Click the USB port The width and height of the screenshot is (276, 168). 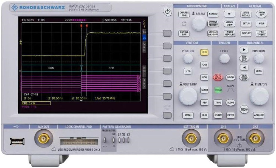(17, 141)
